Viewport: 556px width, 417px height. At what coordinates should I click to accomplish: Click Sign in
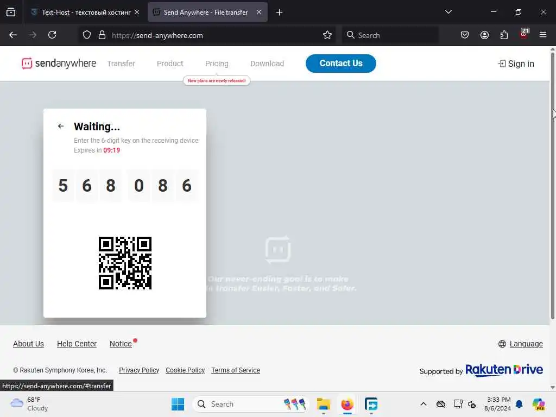pyautogui.click(x=516, y=64)
